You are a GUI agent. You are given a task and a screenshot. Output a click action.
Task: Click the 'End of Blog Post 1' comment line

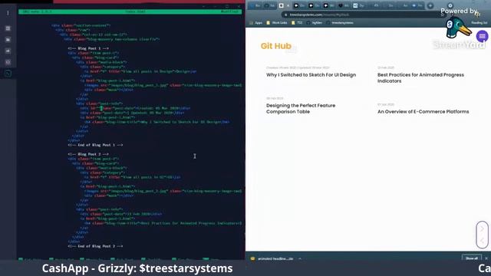(95, 145)
